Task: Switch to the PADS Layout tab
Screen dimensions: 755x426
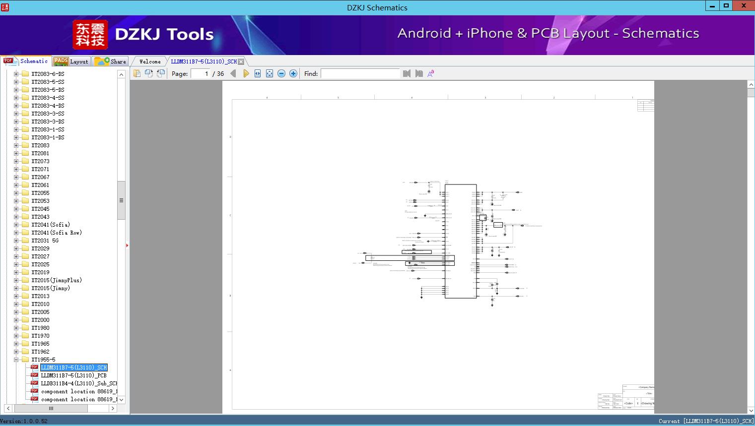Action: pyautogui.click(x=71, y=61)
